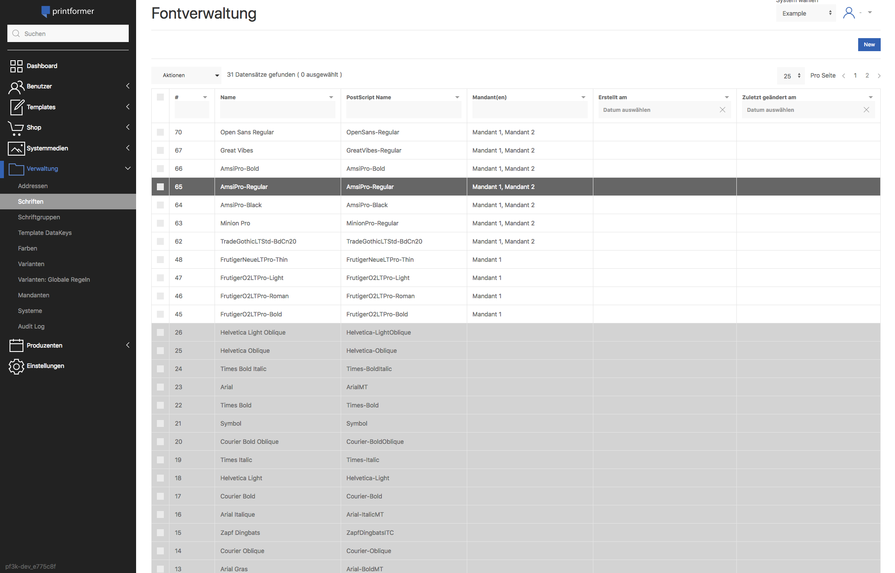Click the New button
The width and height of the screenshot is (895, 573).
pyautogui.click(x=869, y=45)
